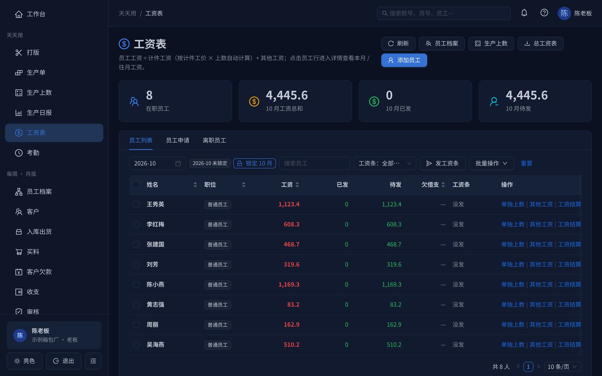This screenshot has width=602, height=376.
Task: Focus the top 搜索款号 search box
Action: click(x=444, y=13)
